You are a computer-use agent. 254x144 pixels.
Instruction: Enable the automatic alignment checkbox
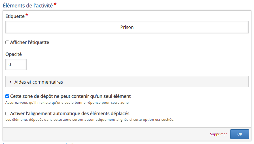(x=7, y=114)
